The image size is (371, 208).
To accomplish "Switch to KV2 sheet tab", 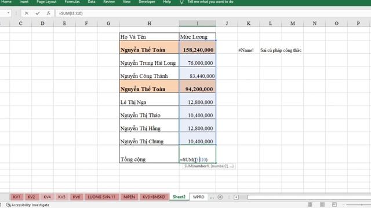I will [x=31, y=197].
